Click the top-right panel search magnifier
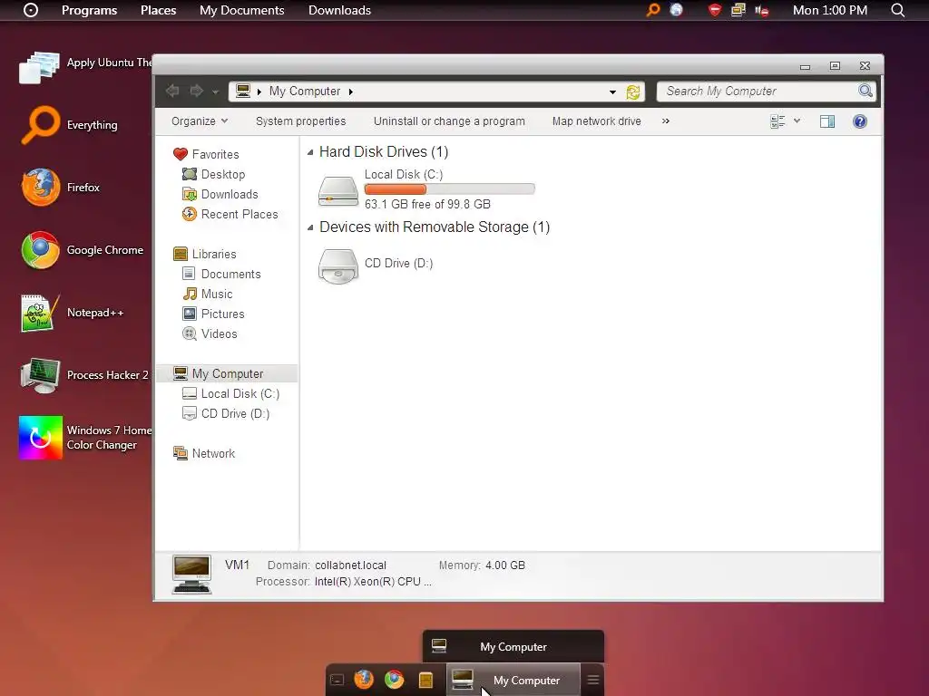The width and height of the screenshot is (929, 696). click(x=897, y=10)
